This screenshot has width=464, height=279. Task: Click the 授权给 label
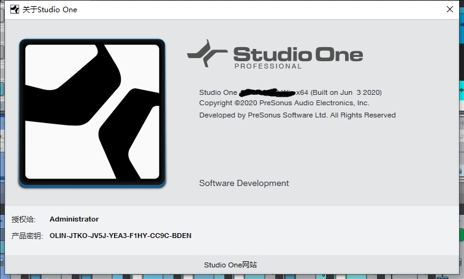23,220
